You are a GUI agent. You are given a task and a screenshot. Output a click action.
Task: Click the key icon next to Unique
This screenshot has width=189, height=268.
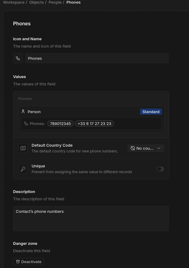click(x=23, y=169)
